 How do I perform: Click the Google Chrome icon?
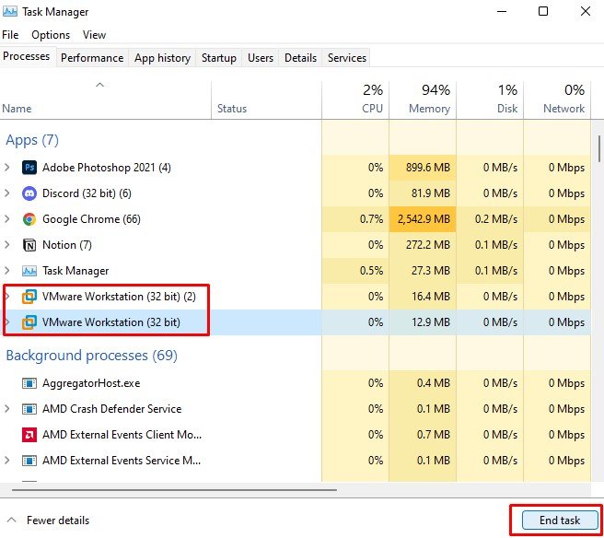(29, 219)
